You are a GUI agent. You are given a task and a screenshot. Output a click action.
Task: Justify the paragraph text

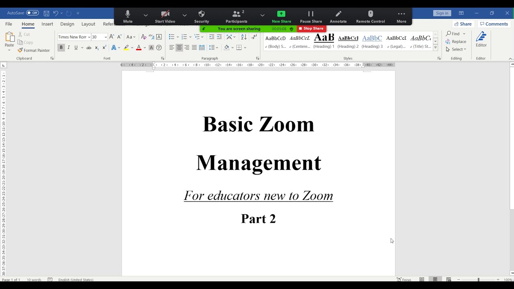coord(194,47)
